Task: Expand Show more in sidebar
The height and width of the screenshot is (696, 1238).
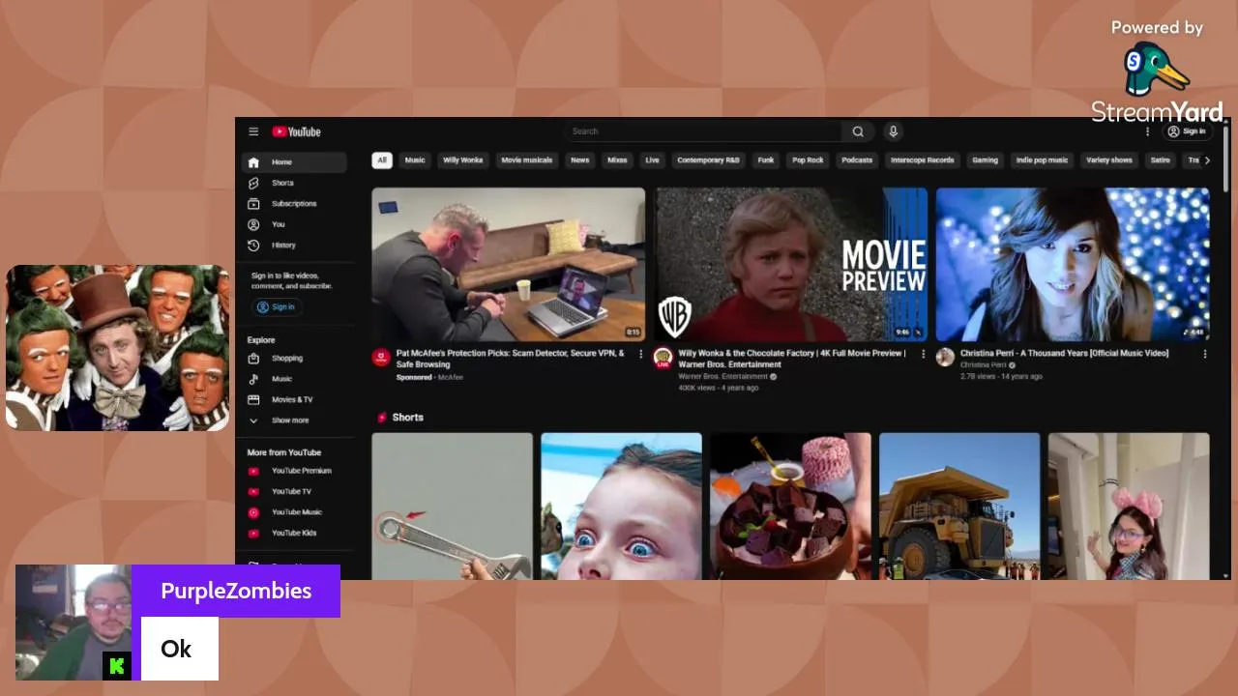Action: [x=292, y=420]
